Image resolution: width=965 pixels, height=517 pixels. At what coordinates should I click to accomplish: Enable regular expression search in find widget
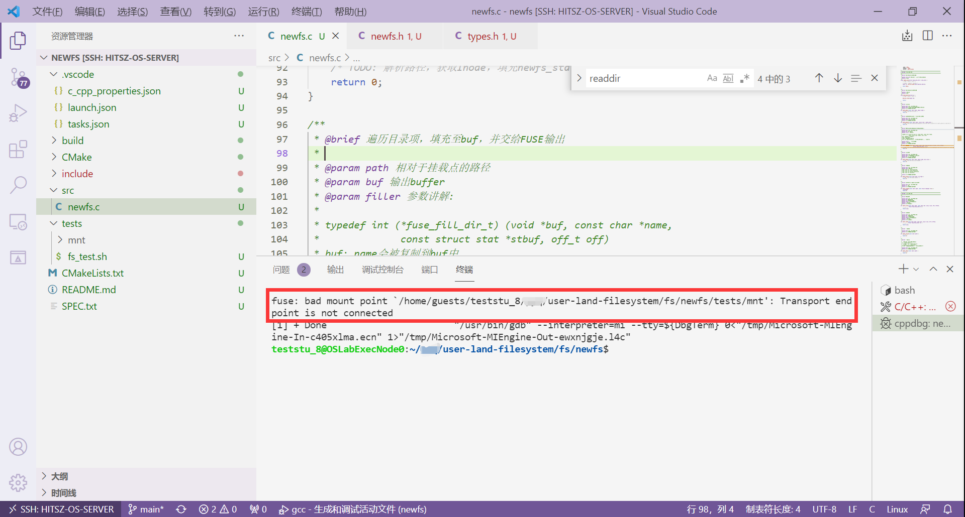tap(744, 78)
